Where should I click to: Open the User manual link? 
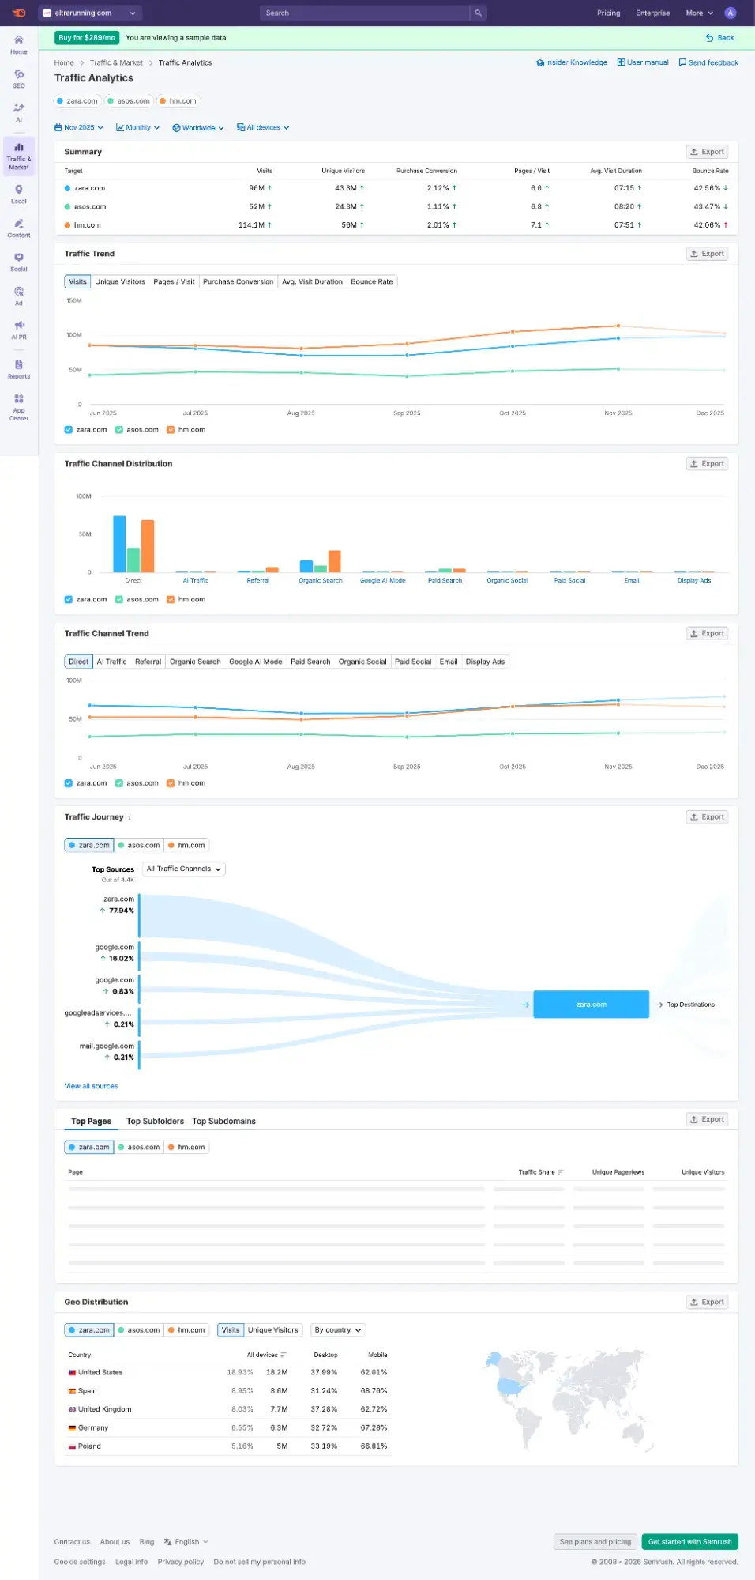[x=643, y=62]
